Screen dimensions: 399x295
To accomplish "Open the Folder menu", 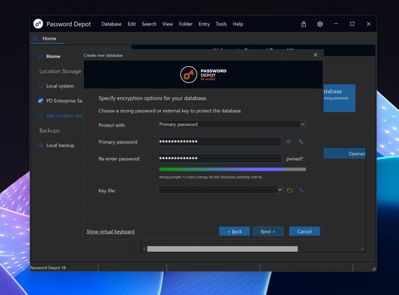I will [x=186, y=24].
